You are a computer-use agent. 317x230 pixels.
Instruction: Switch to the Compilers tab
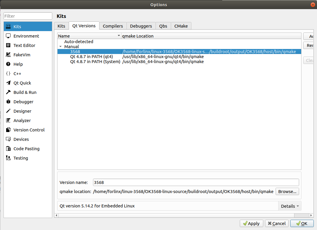pos(113,26)
